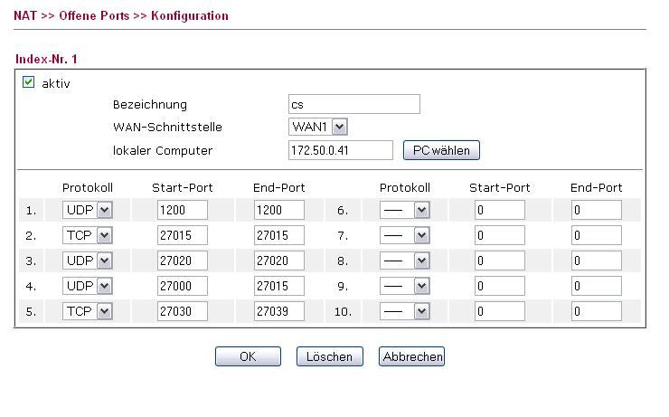Click row 4 Start-Port field 27000
This screenshot has height=417, width=669.
pos(183,286)
